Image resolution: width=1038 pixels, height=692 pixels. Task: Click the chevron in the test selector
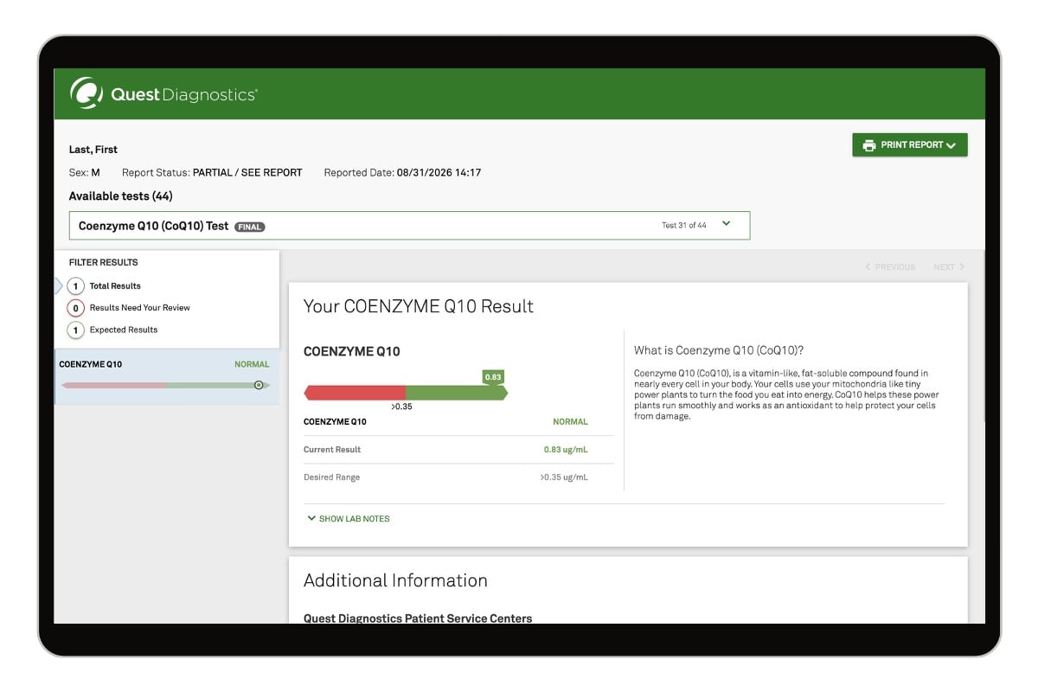click(726, 224)
